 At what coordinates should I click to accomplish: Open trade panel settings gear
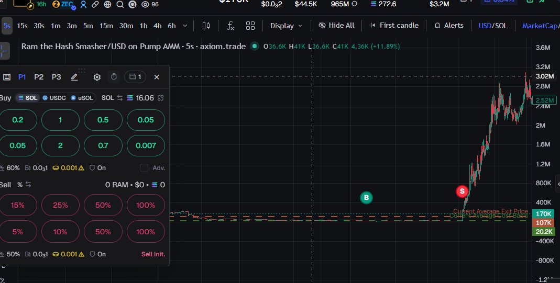tap(97, 77)
